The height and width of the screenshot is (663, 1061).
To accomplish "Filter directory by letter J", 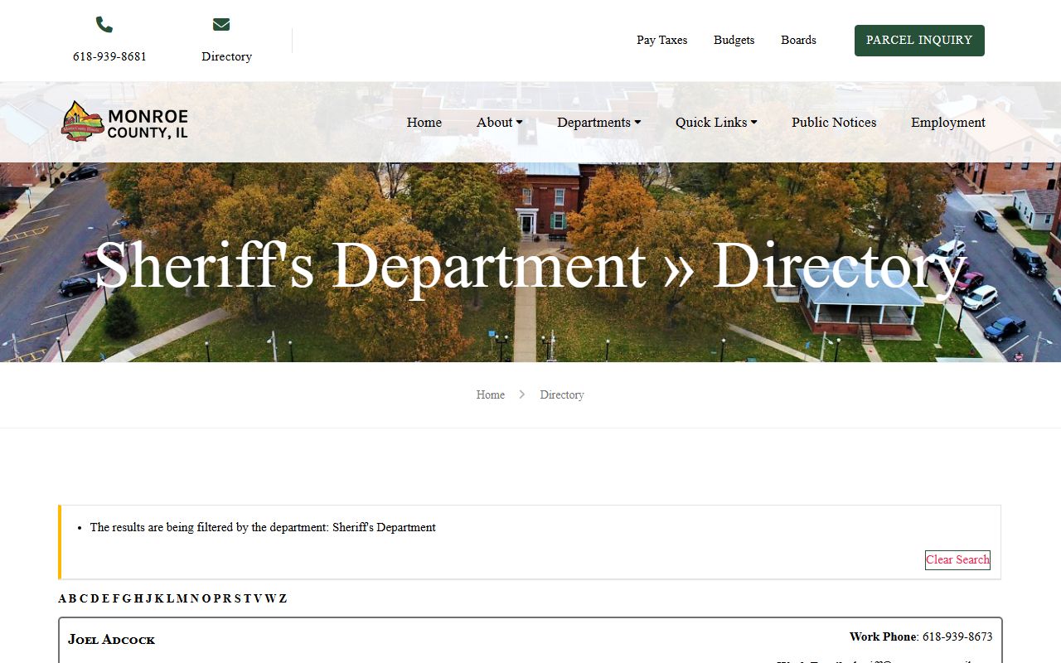I will (x=149, y=598).
